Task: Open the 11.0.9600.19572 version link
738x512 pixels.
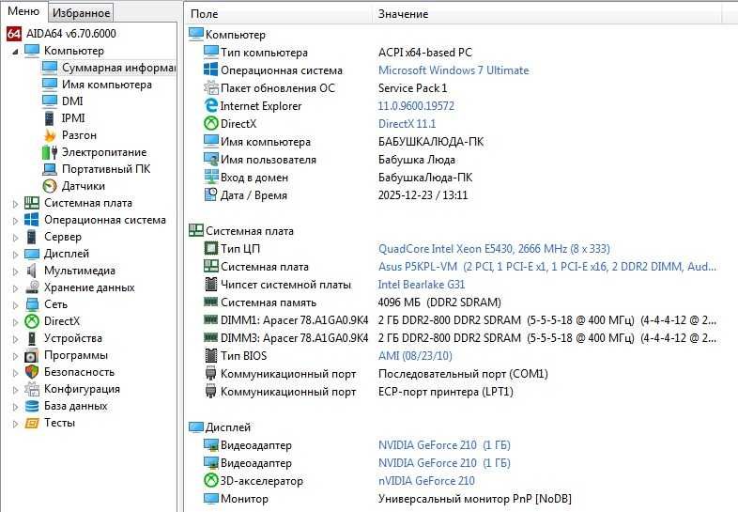Action: pyautogui.click(x=416, y=106)
